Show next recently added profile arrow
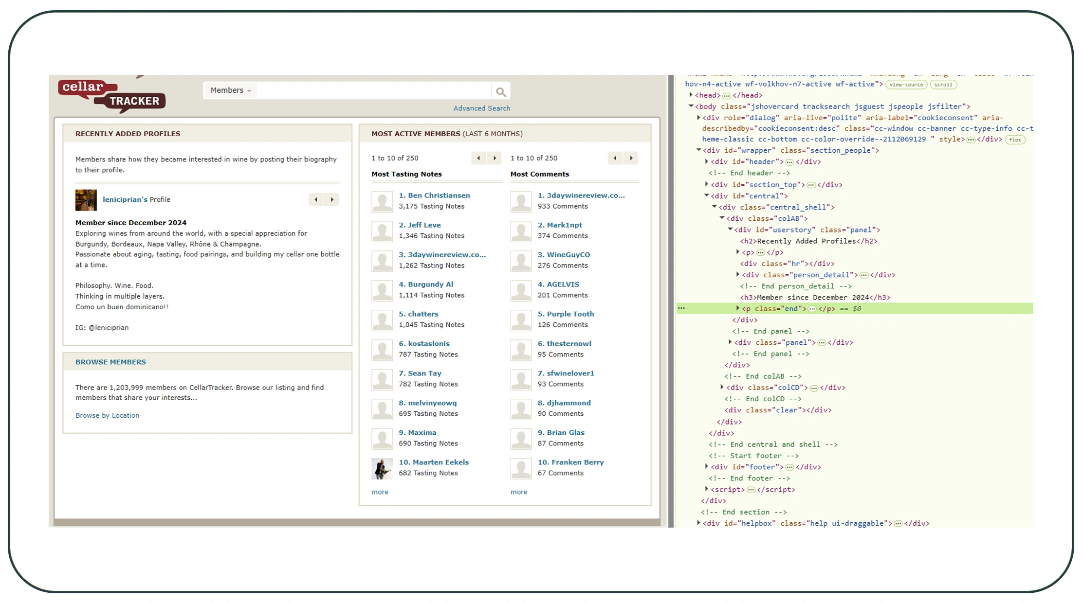The image size is (1082, 603). tap(332, 200)
